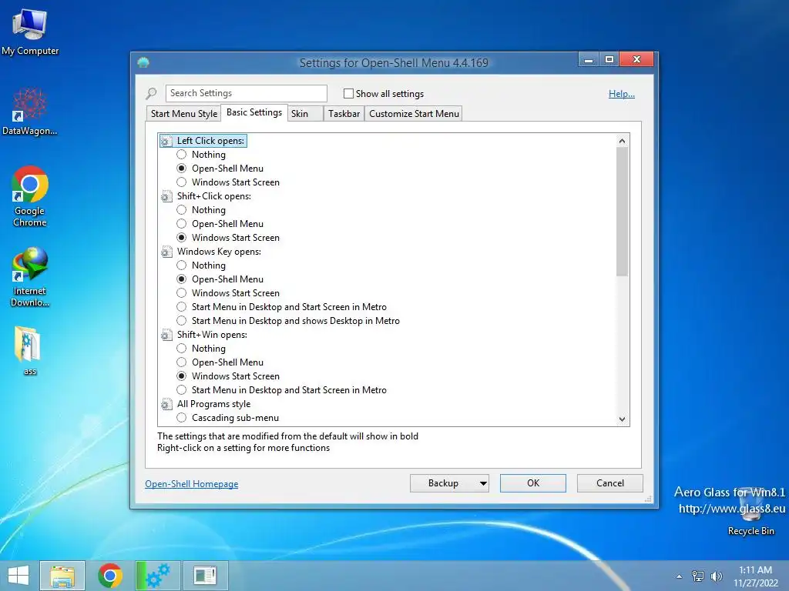Set Shift+Click opens to Open-Shell Menu

click(182, 224)
